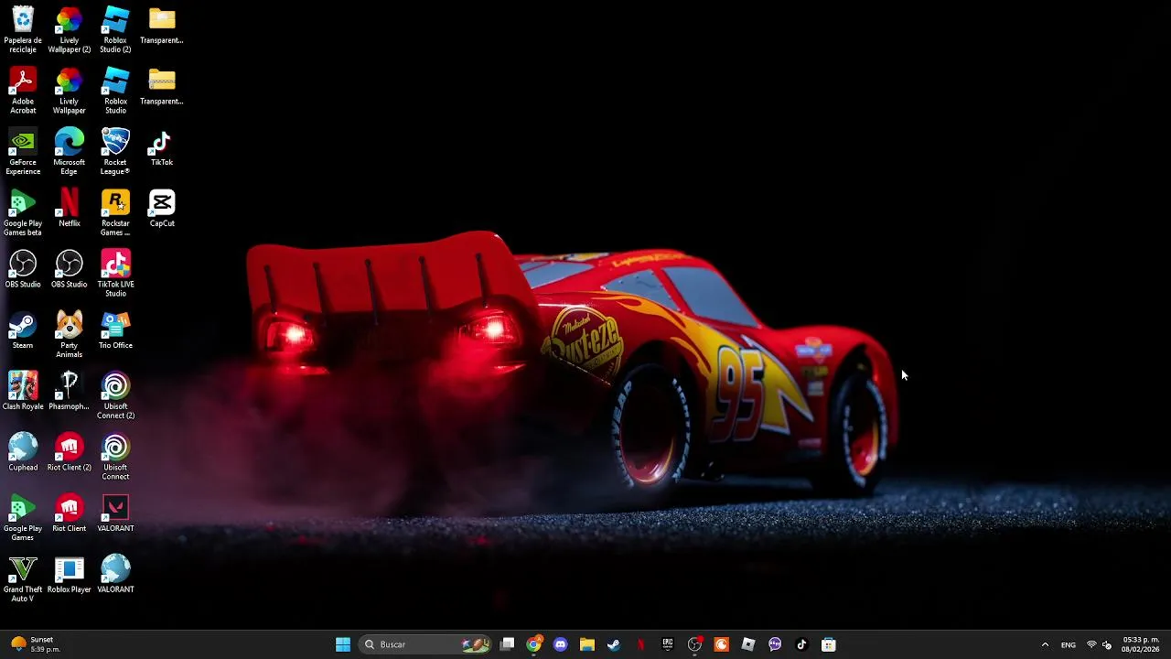
Task: Open the Papelera de reciclaje desktop icon
Action: point(23,29)
